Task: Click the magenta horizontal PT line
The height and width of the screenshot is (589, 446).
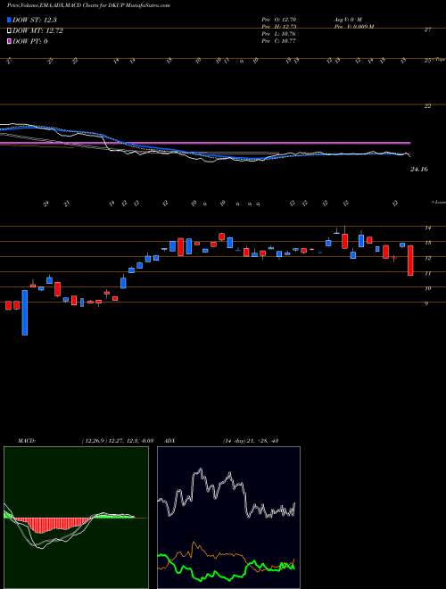Action: [x=205, y=143]
